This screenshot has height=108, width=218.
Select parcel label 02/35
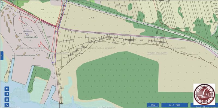tap(80, 37)
